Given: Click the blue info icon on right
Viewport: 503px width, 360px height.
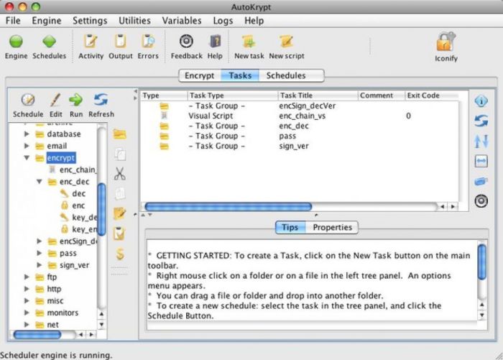Looking at the screenshot, I should [x=481, y=101].
